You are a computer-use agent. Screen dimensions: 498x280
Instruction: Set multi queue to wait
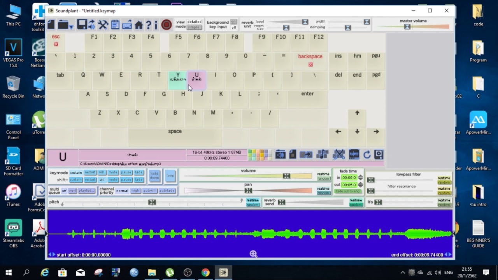(x=72, y=191)
